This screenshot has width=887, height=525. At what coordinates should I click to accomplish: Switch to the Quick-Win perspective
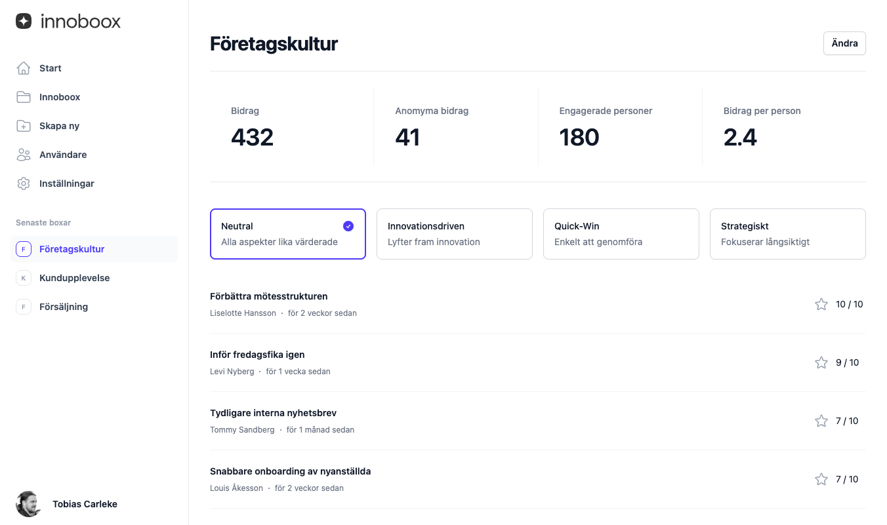click(x=621, y=234)
